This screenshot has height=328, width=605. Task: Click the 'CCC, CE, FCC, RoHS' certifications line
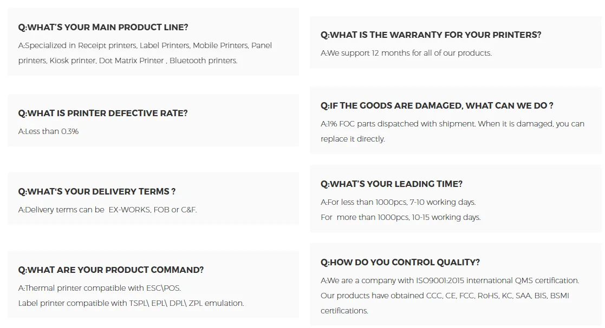tap(445, 296)
